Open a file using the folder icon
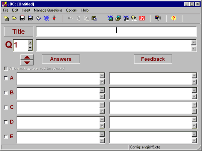 (14, 18)
